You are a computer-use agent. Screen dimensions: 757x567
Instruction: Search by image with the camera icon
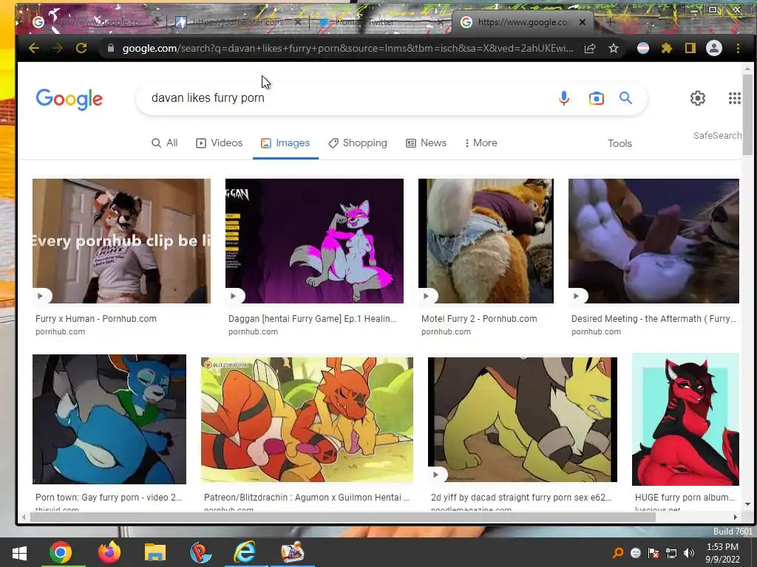(597, 98)
